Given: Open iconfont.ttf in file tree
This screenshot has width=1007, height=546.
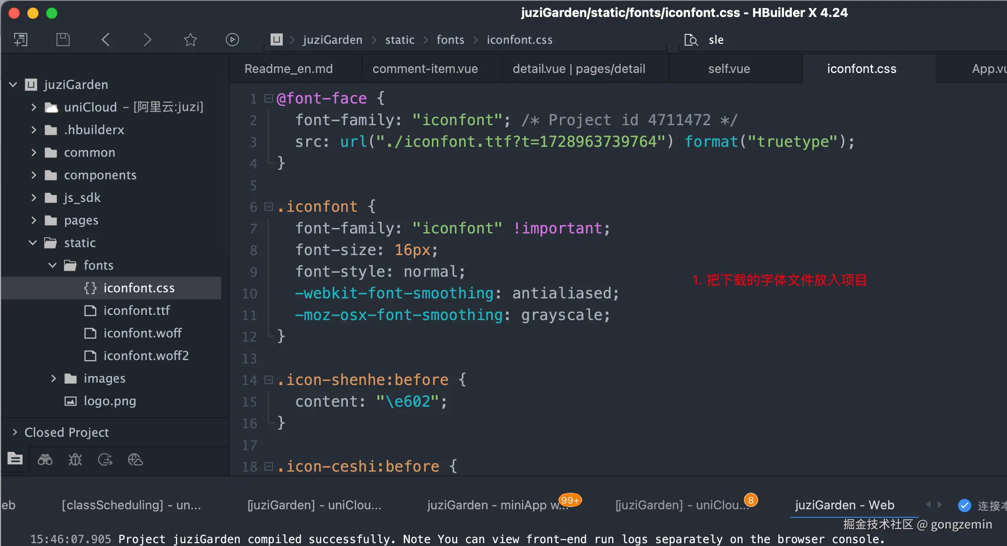Looking at the screenshot, I should [136, 311].
